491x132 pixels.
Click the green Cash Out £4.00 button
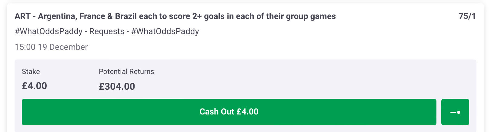click(229, 112)
